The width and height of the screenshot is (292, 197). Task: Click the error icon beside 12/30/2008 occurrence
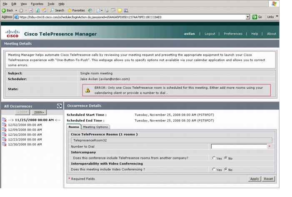coord(4,144)
